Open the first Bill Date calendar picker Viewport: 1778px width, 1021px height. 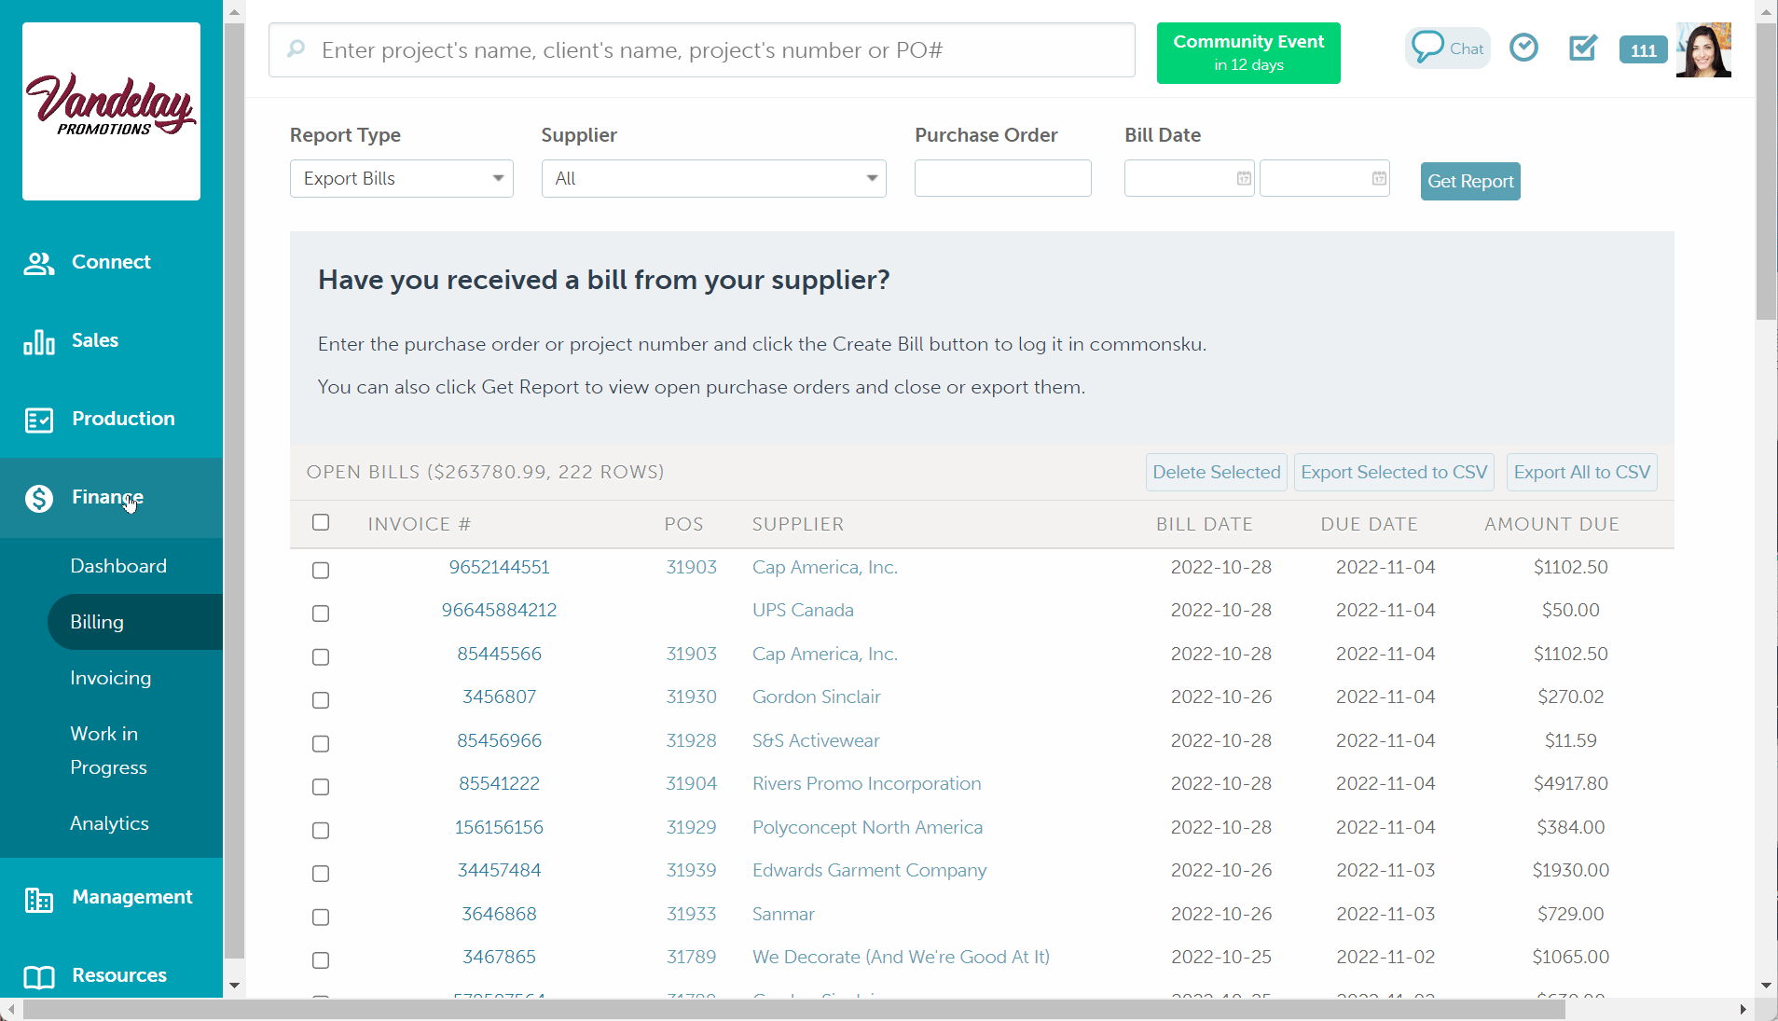coord(1243,178)
